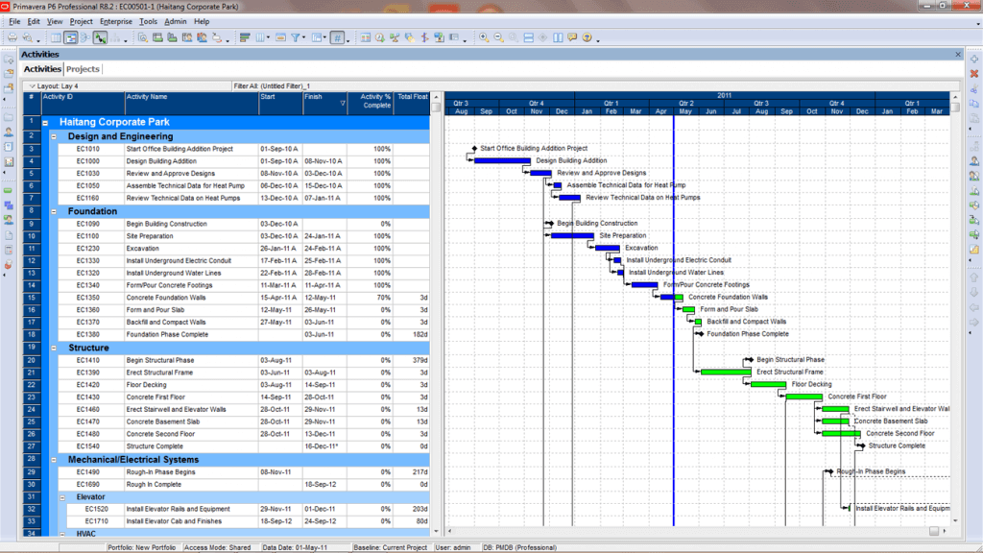
Task: Click the 2011 year timescale header
Action: tap(724, 95)
